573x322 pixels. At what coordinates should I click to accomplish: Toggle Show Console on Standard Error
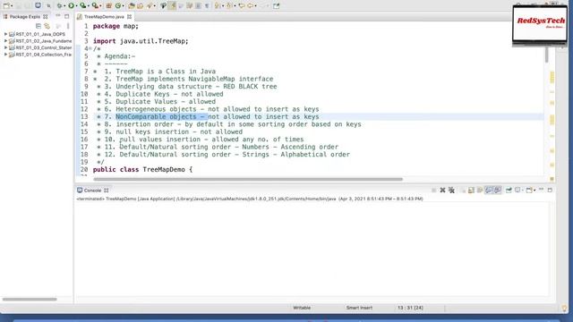pos(498,191)
